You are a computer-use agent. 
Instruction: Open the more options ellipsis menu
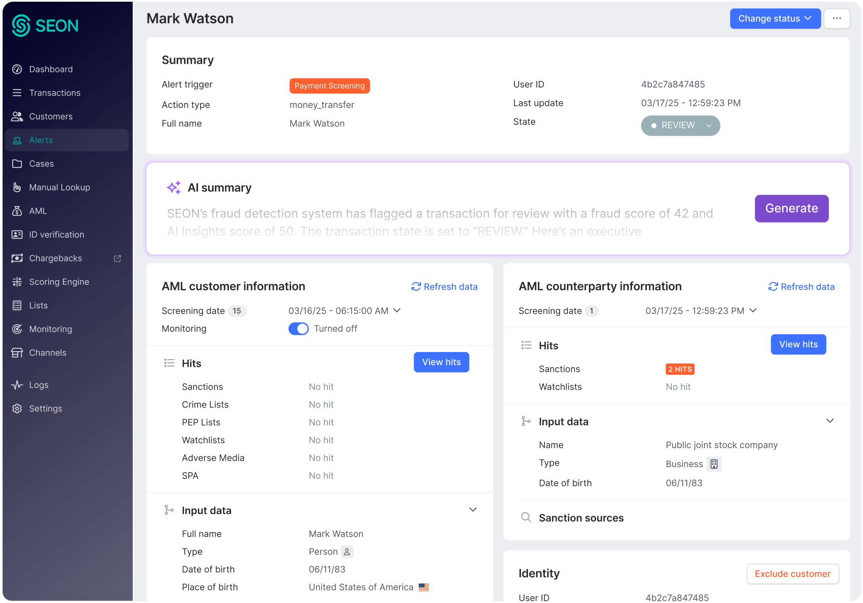click(837, 18)
